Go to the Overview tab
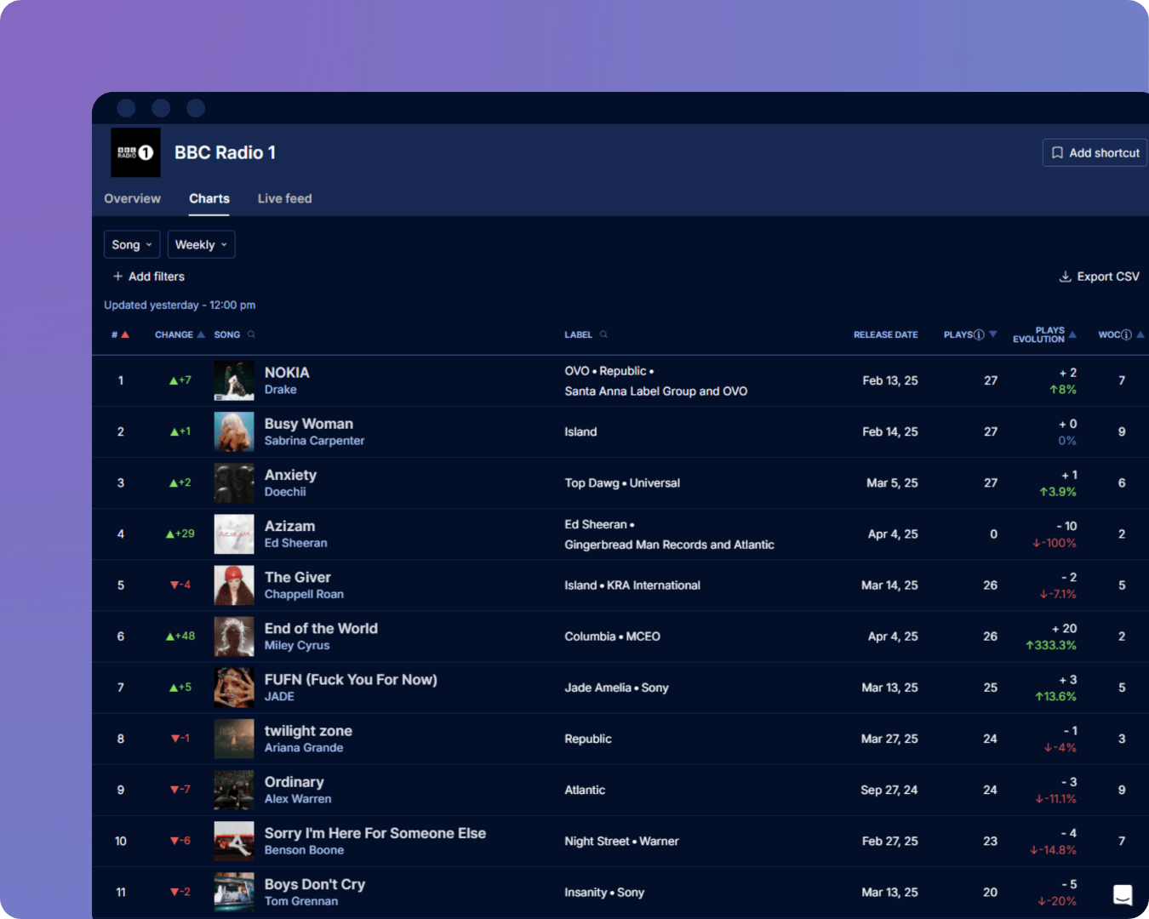Viewport: 1149px width, 919px height. pyautogui.click(x=132, y=198)
